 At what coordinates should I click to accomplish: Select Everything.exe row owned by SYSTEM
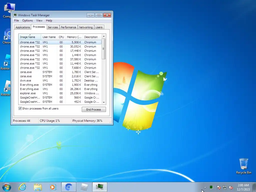pyautogui.click(x=60, y=85)
